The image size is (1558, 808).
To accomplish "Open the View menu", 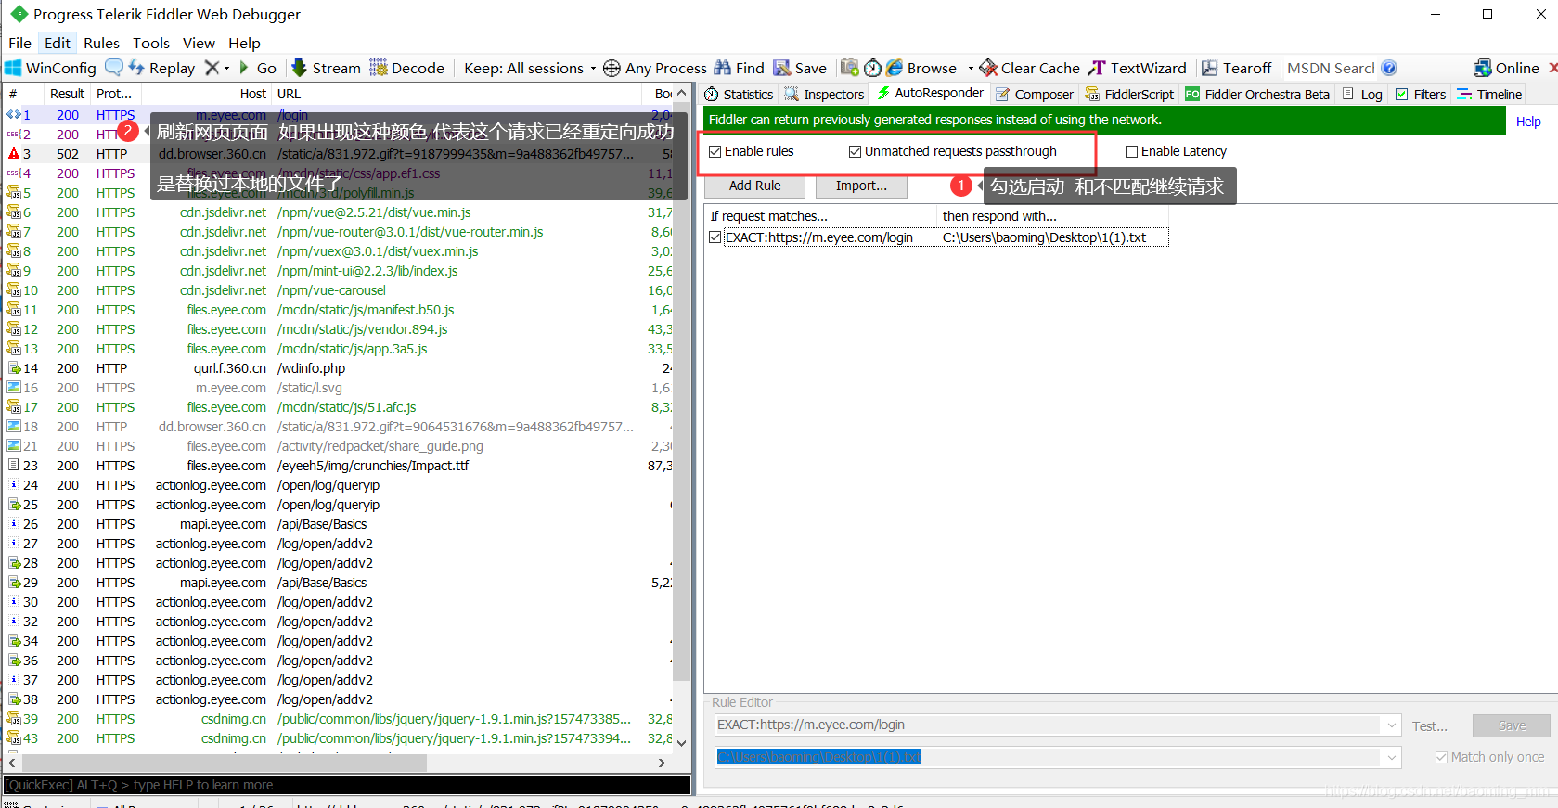I will 199,43.
